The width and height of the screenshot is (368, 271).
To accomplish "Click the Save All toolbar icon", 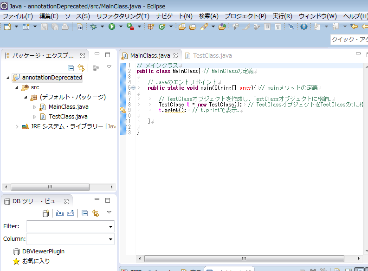I will pyautogui.click(x=55, y=27).
